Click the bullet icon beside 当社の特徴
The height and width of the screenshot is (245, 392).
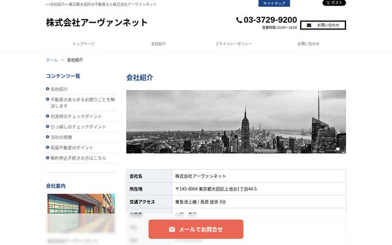[48, 137]
